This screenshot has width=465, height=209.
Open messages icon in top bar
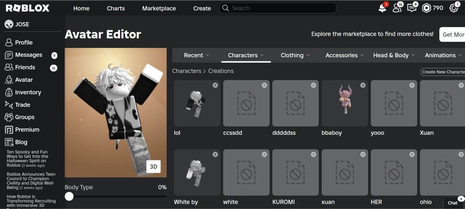(x=412, y=8)
